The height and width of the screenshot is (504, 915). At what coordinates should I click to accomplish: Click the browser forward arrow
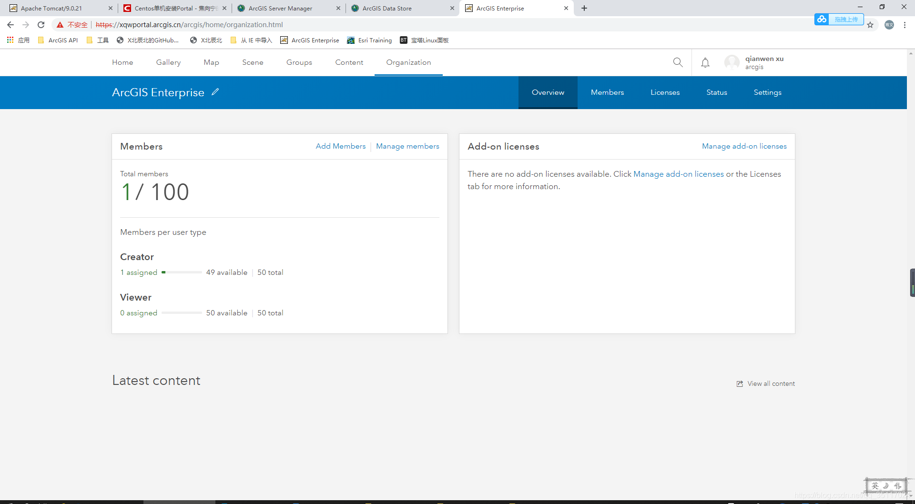26,25
